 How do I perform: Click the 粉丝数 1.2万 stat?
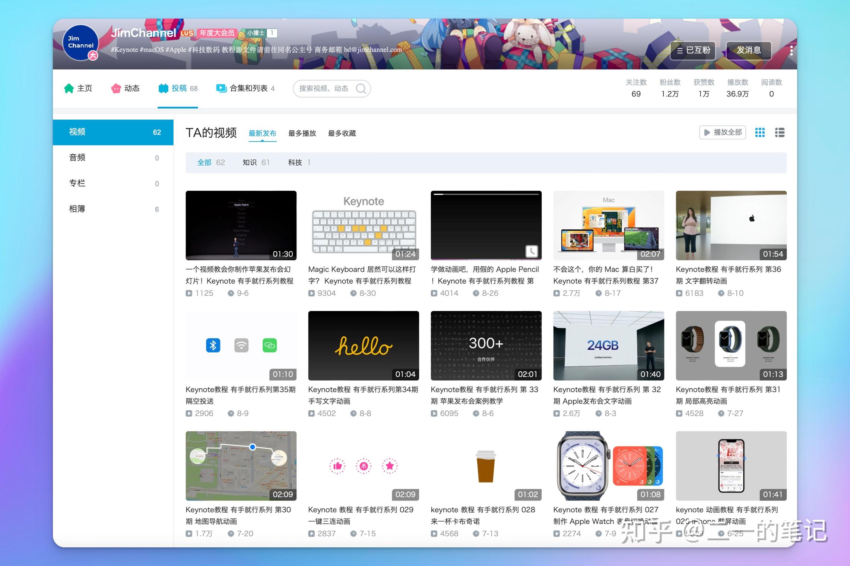tap(670, 88)
